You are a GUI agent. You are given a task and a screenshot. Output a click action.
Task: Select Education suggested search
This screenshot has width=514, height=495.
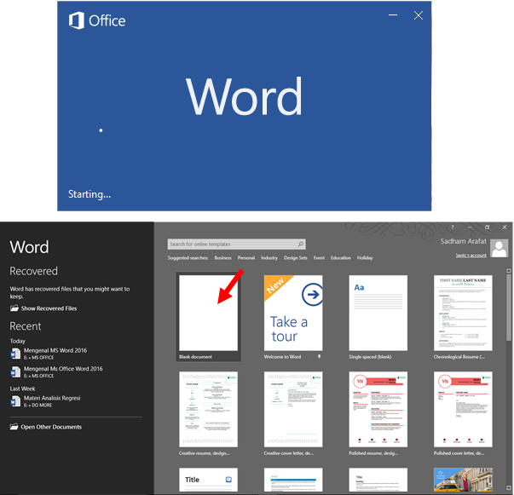[x=341, y=258]
